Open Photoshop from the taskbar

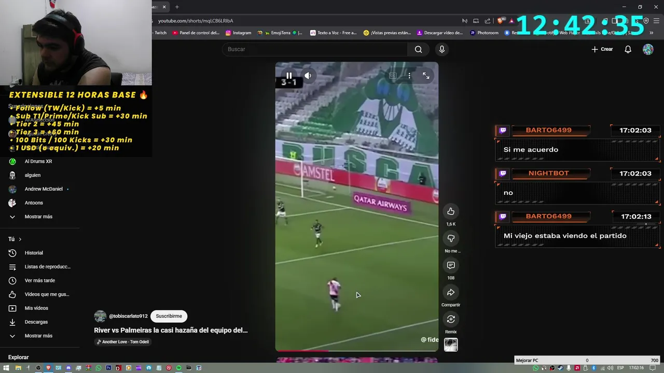point(108,368)
